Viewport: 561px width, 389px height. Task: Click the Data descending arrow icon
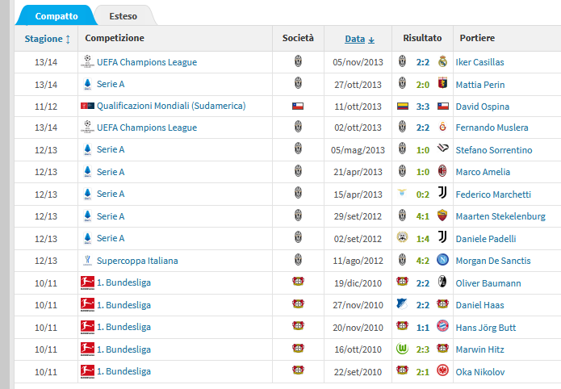(x=371, y=40)
